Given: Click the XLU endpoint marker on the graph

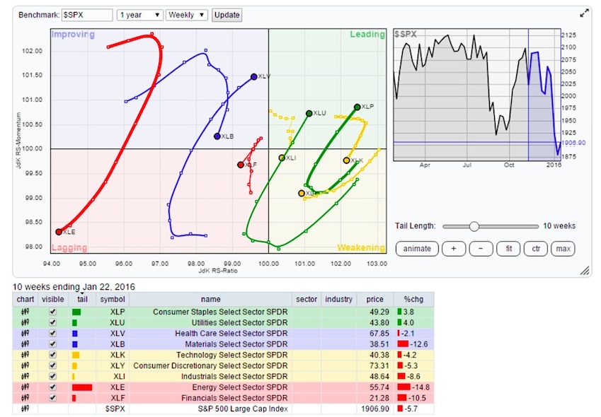Looking at the screenshot, I should click(x=309, y=113).
